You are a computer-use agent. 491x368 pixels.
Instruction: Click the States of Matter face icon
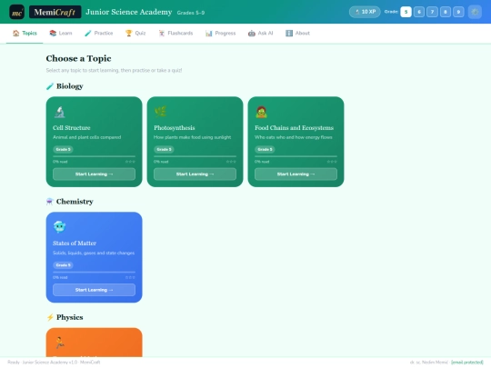tap(59, 227)
